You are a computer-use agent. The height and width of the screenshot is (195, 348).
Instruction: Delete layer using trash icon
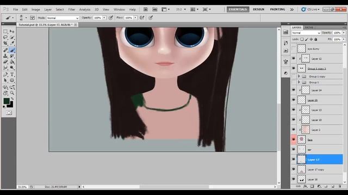point(339,186)
